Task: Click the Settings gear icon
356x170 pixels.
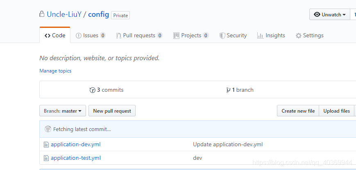Action: click(299, 36)
